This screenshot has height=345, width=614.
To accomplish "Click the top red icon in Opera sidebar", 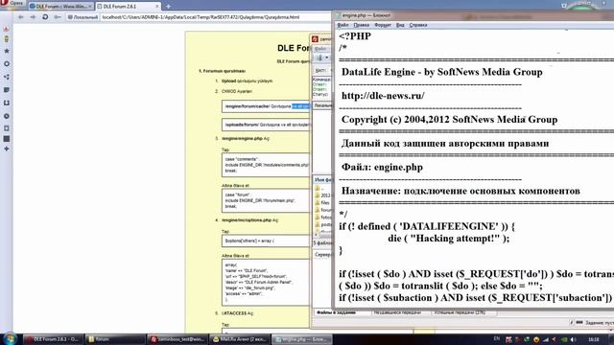I will [x=7, y=28].
